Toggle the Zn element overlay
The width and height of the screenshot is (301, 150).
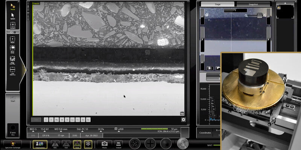[83, 120]
